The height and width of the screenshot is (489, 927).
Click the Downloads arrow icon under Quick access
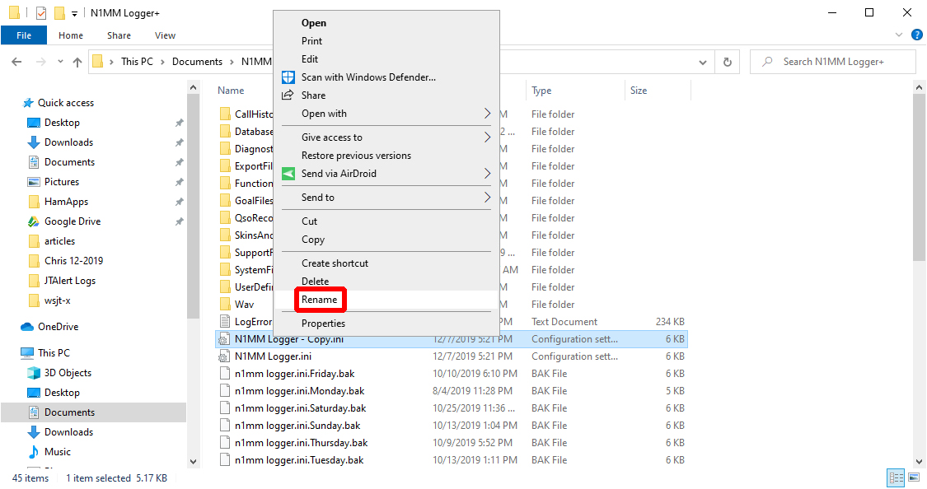click(x=34, y=142)
